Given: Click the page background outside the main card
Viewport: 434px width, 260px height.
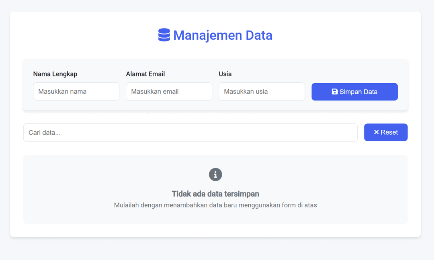Looking at the screenshot, I should [217, 251].
